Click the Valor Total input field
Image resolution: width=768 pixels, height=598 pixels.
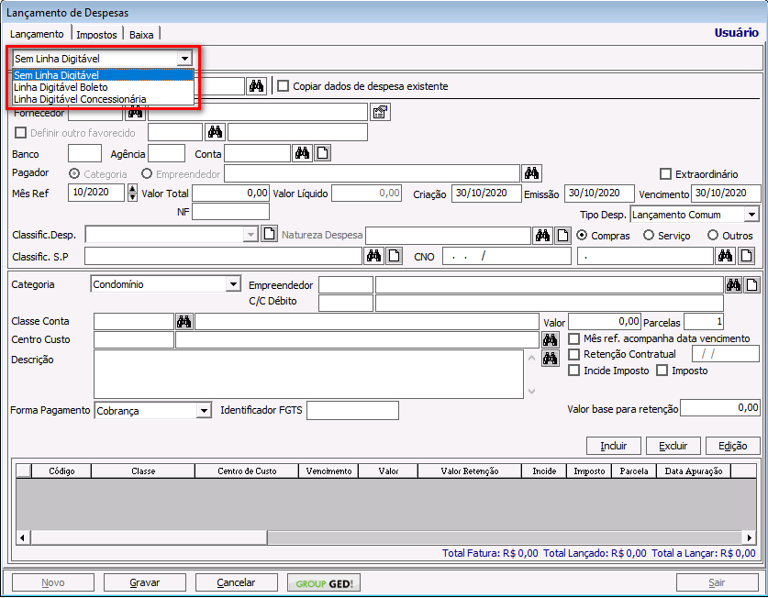click(x=230, y=193)
